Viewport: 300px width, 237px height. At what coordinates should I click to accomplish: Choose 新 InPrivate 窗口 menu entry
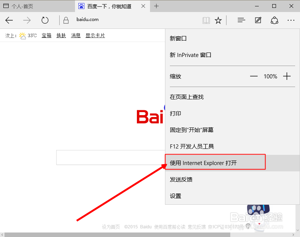click(x=232, y=55)
